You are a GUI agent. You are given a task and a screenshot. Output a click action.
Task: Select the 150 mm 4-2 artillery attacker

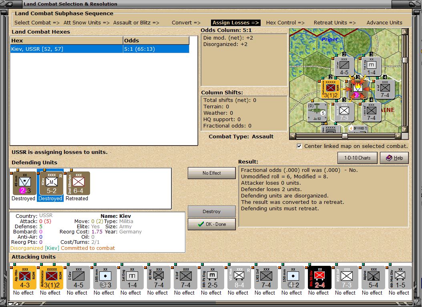coord(293,278)
